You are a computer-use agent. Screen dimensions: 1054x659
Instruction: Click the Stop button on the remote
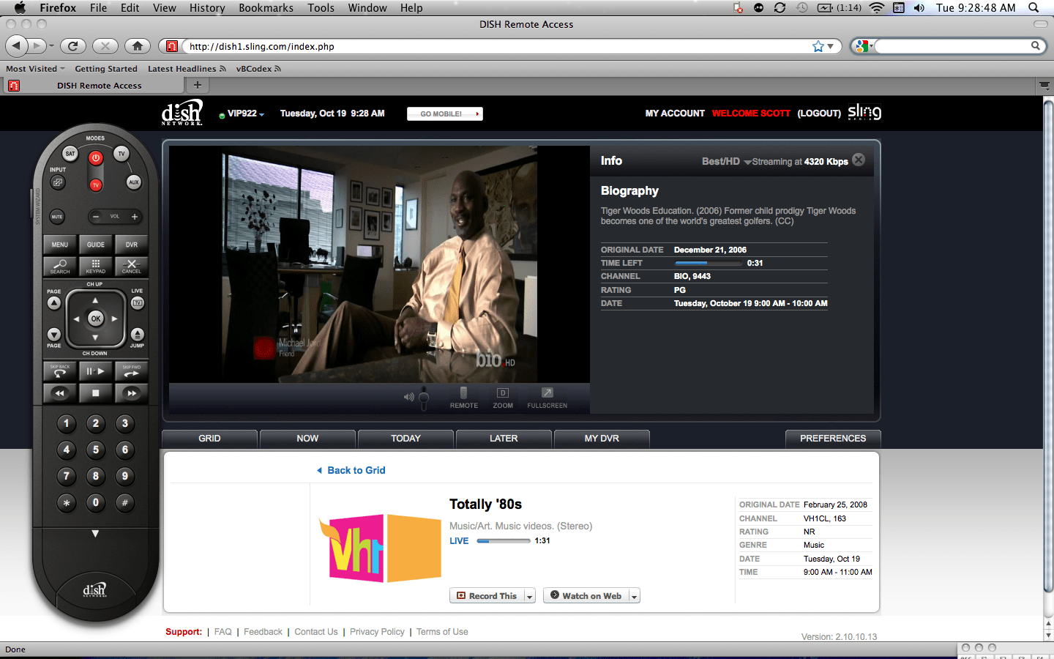[96, 393]
